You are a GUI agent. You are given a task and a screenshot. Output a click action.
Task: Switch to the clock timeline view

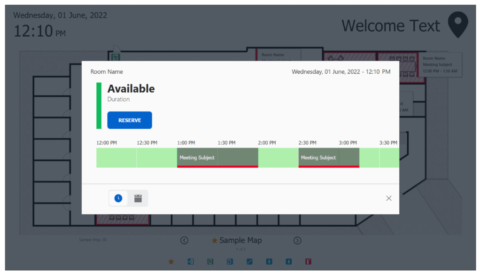pos(118,198)
